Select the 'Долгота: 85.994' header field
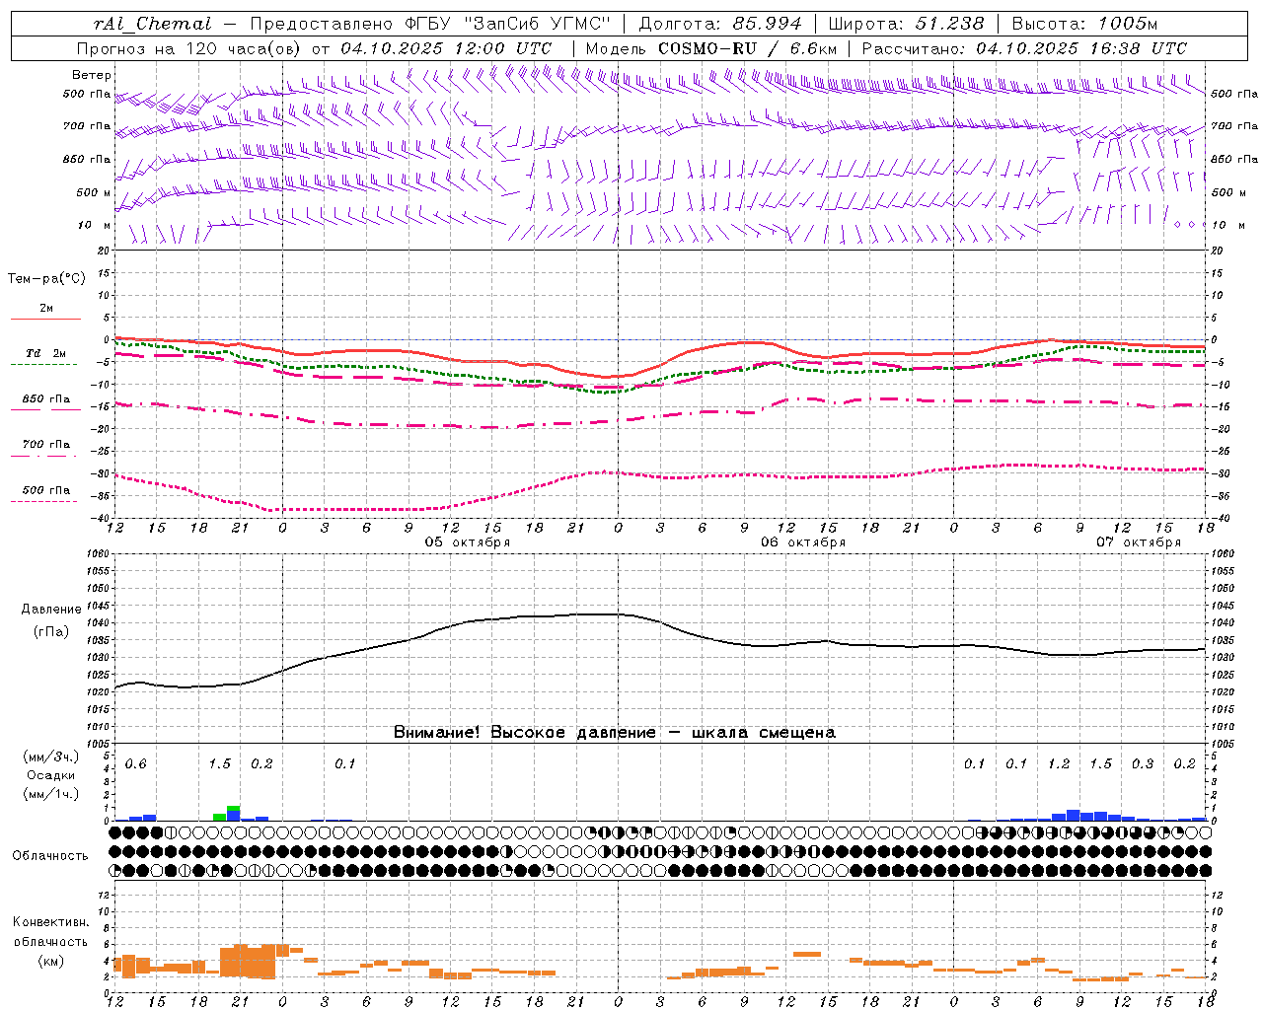Screen dimensions: 1263x1010 721,24
